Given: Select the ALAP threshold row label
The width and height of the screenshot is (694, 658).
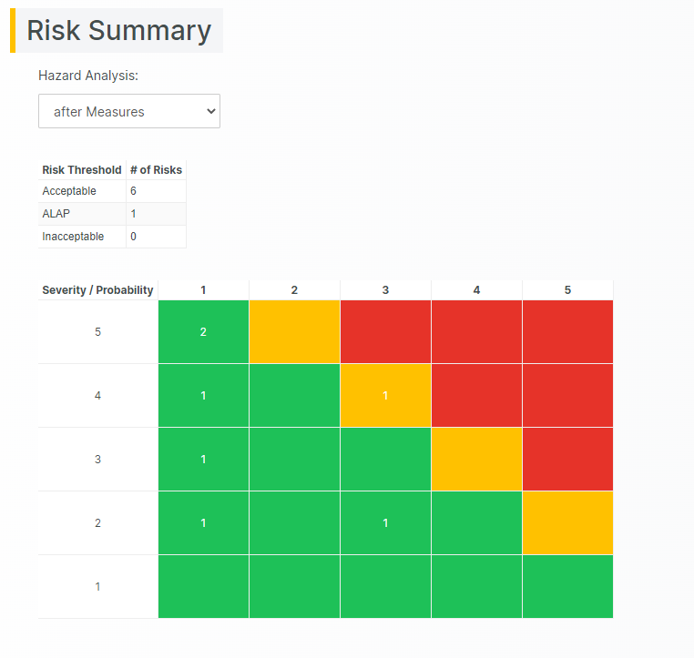Looking at the screenshot, I should point(56,214).
